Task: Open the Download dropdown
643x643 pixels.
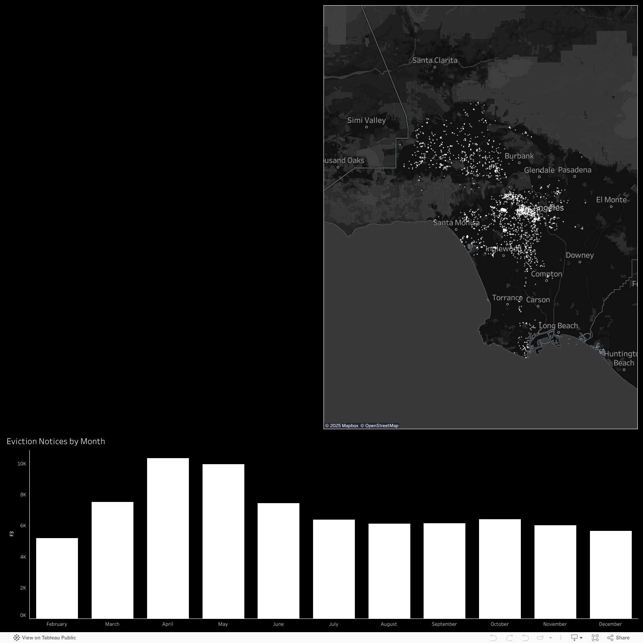Action: [577, 638]
